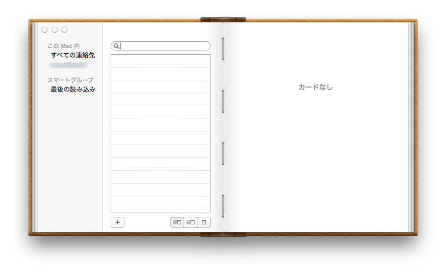Zoom the Contacts window
This screenshot has height=276, width=446.
pos(64,30)
